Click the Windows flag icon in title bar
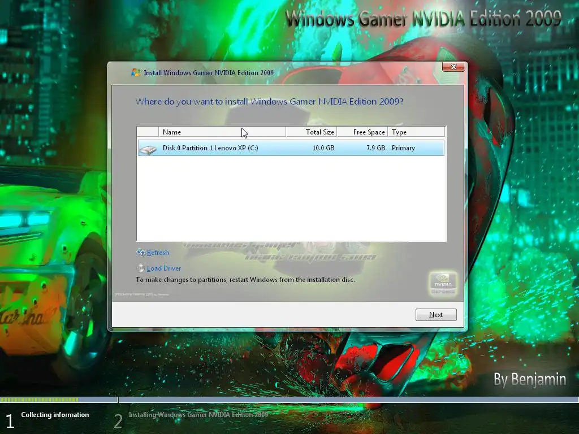 (136, 72)
